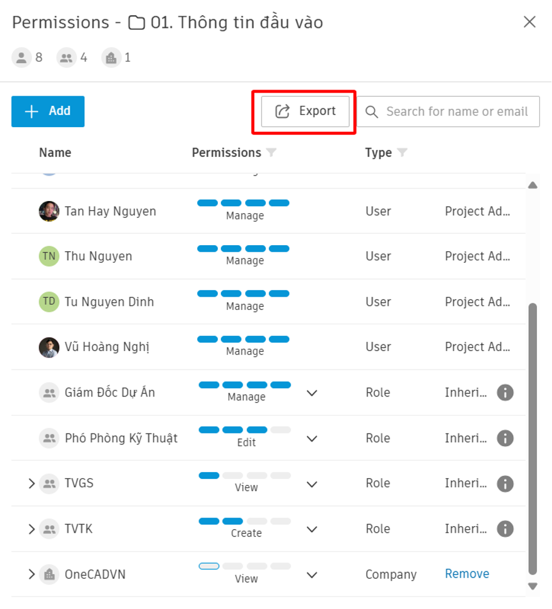Click the roles count group icon
Image resolution: width=552 pixels, height=609 pixels.
click(67, 58)
